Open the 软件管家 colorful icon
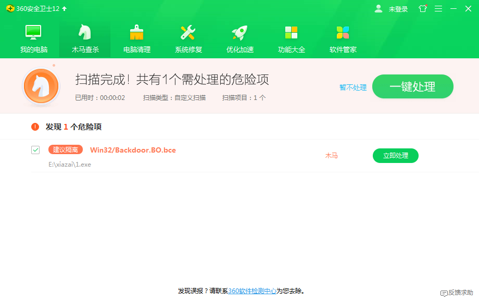Viewport: 479px width, 302px height. [x=343, y=32]
